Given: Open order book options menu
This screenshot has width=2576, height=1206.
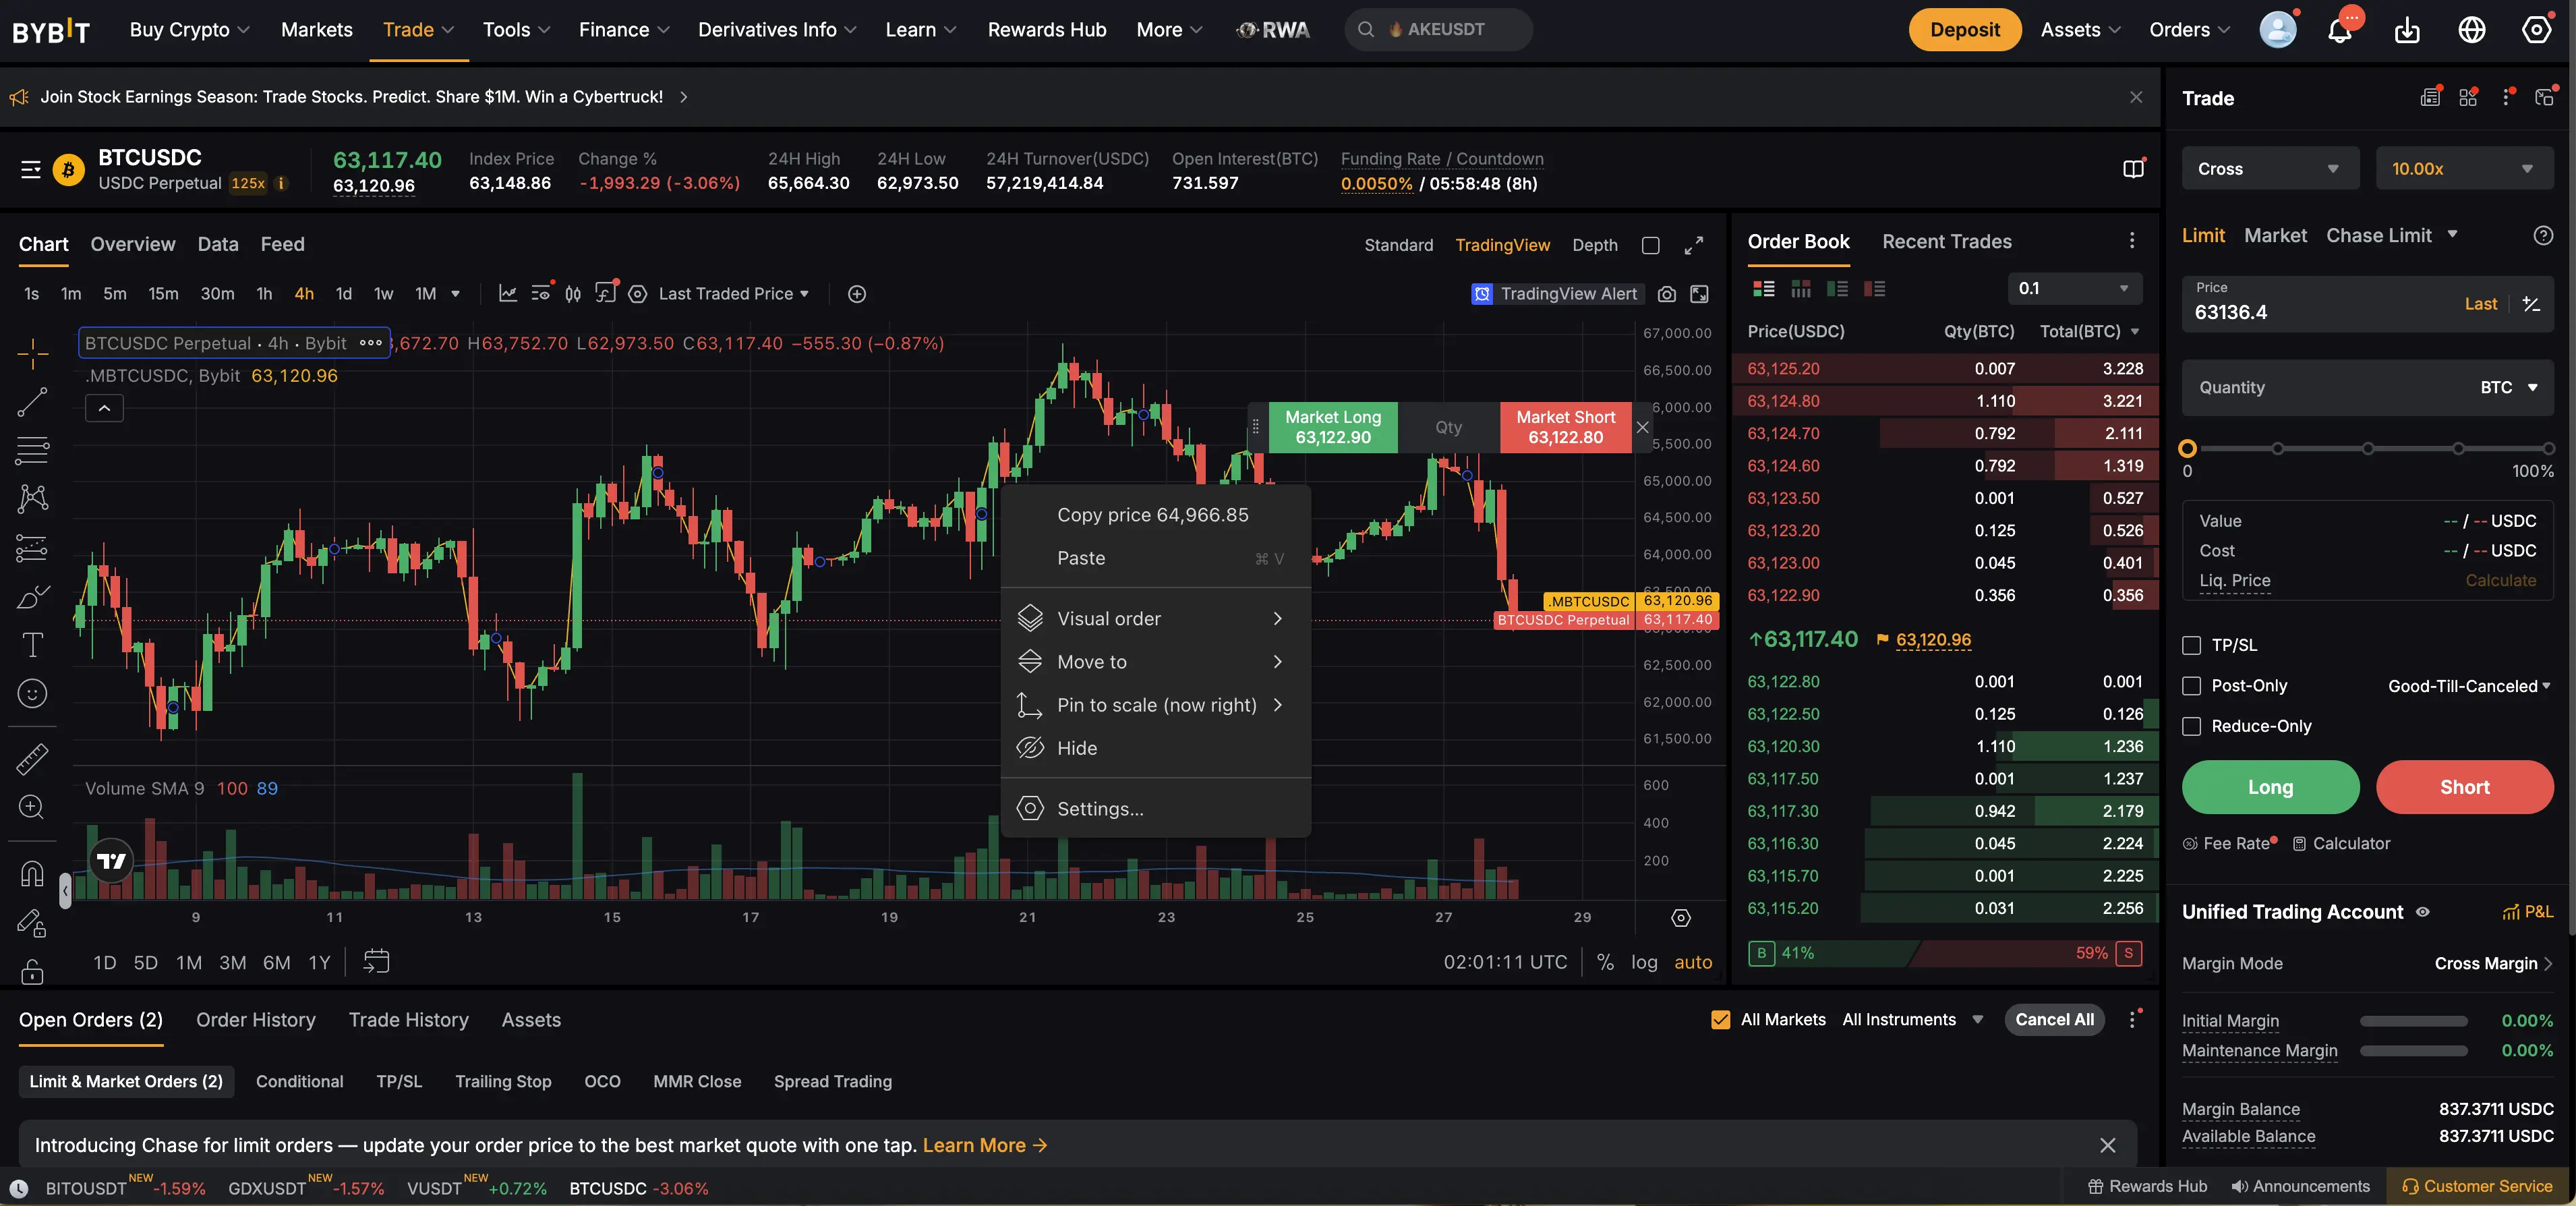Looking at the screenshot, I should [2131, 241].
